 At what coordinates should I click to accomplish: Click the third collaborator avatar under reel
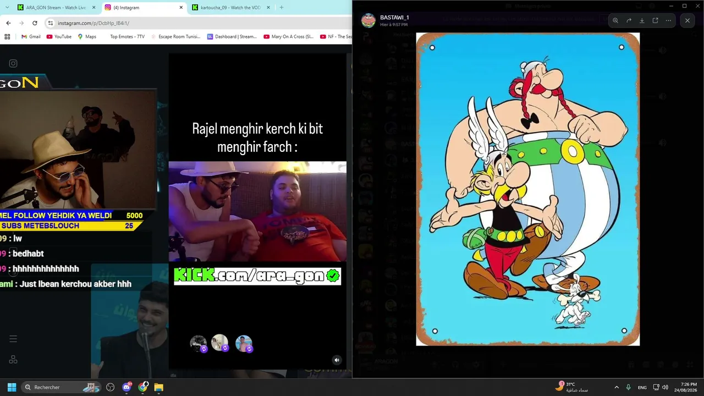(x=244, y=343)
